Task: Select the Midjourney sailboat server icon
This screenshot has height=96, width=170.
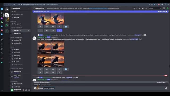Action: click(x=7, y=15)
